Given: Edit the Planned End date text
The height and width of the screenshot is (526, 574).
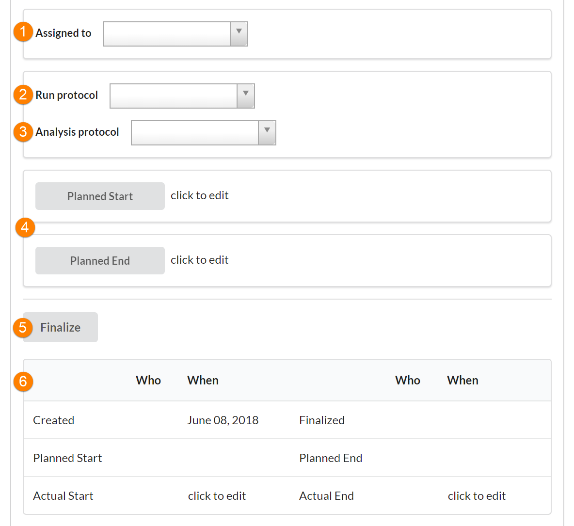Looking at the screenshot, I should tap(199, 260).
